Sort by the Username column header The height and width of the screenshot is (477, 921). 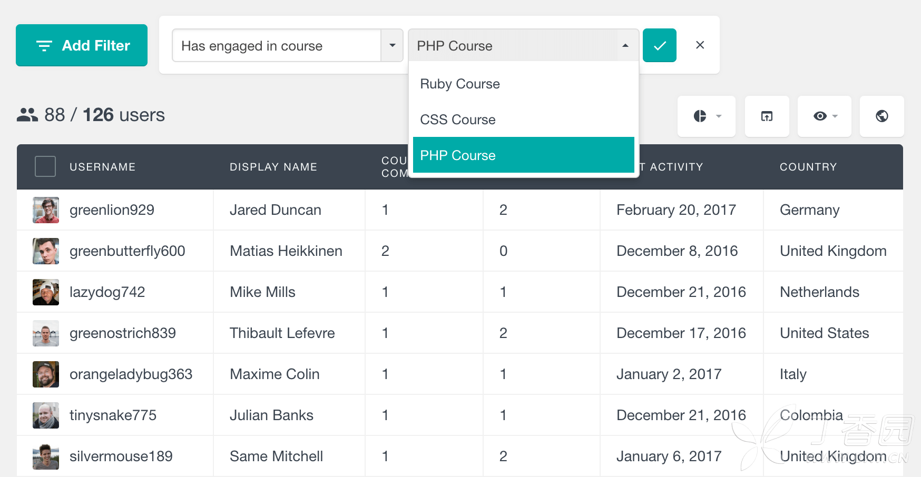103,167
